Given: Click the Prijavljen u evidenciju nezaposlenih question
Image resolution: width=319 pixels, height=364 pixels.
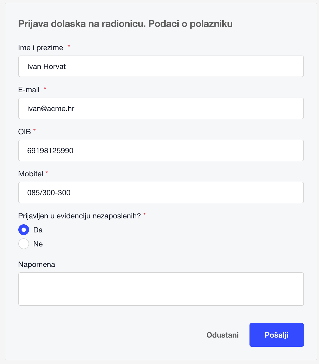Looking at the screenshot, I should (x=79, y=216).
